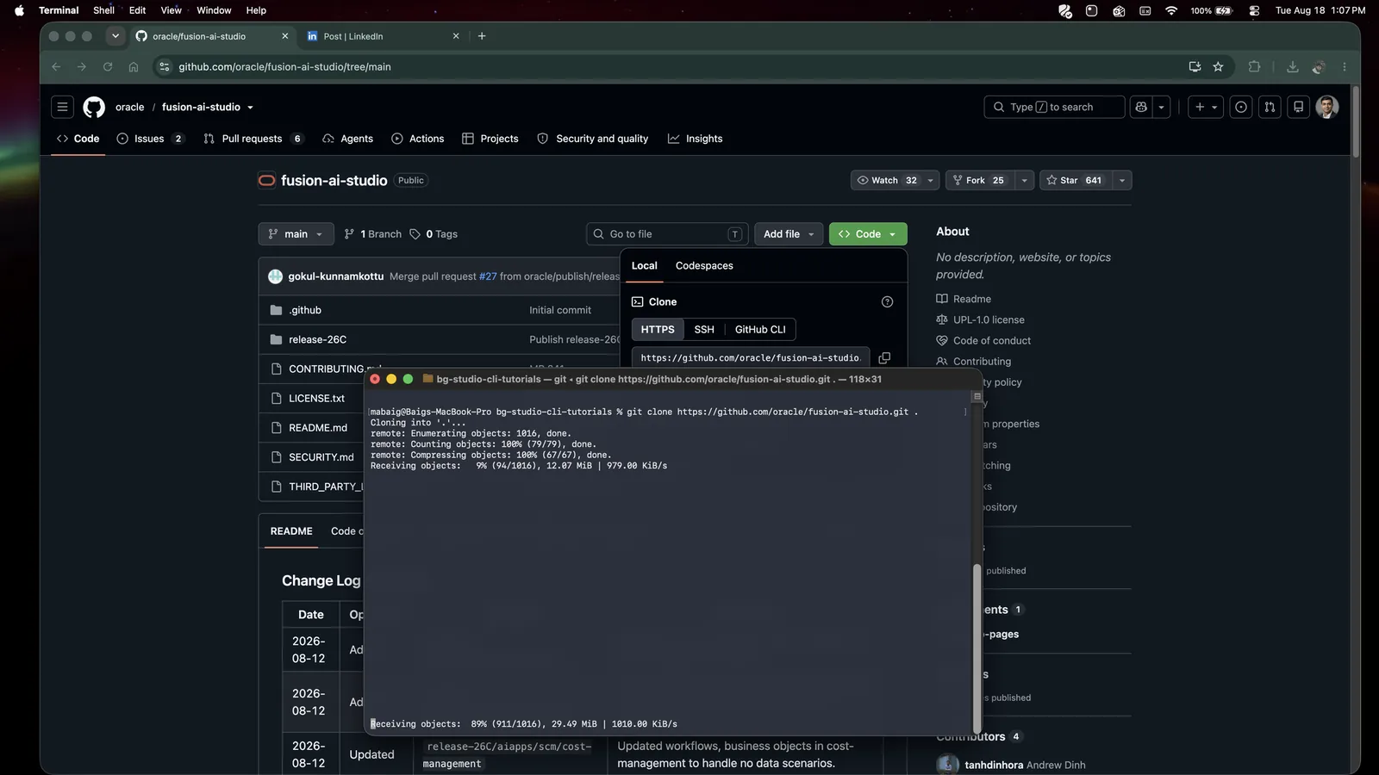
Task: Select HTTPS clone protocol
Action: click(x=658, y=330)
